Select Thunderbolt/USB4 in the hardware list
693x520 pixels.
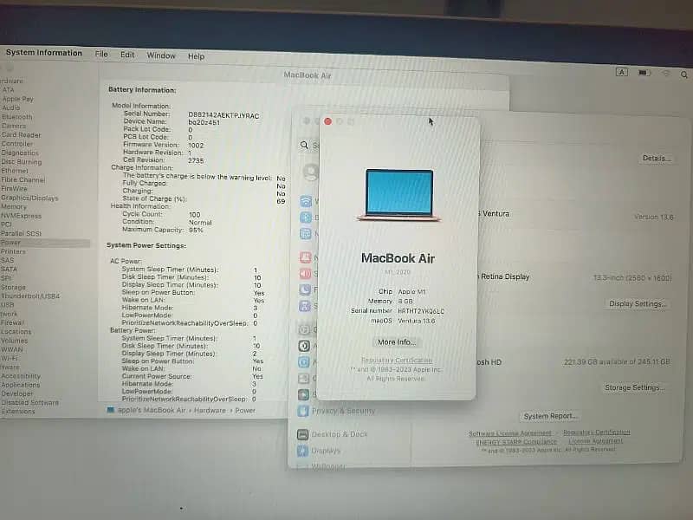(30, 296)
